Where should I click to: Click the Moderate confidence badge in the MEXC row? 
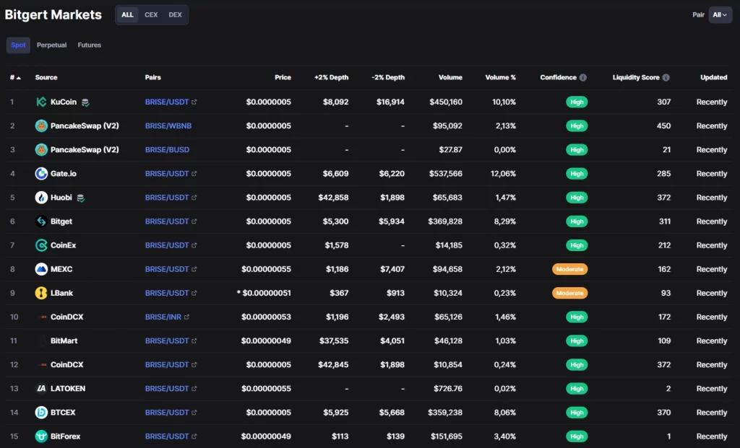click(569, 269)
